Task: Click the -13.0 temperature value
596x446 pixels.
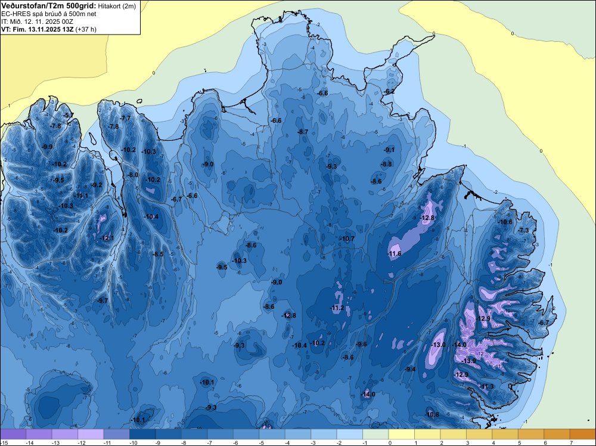Action: pos(439,345)
